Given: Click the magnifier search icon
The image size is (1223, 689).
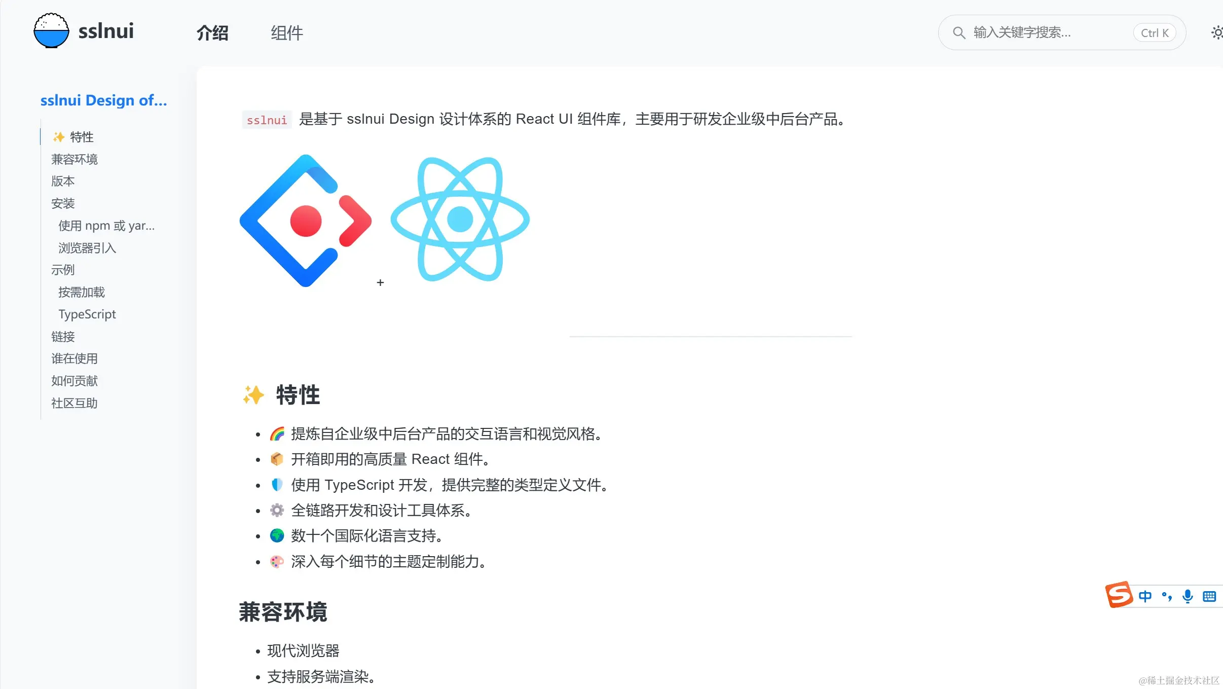Looking at the screenshot, I should point(958,33).
